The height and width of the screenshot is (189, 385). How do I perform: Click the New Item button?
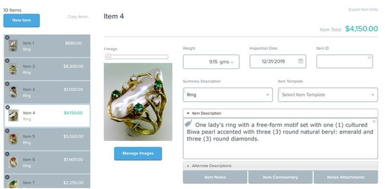22,20
